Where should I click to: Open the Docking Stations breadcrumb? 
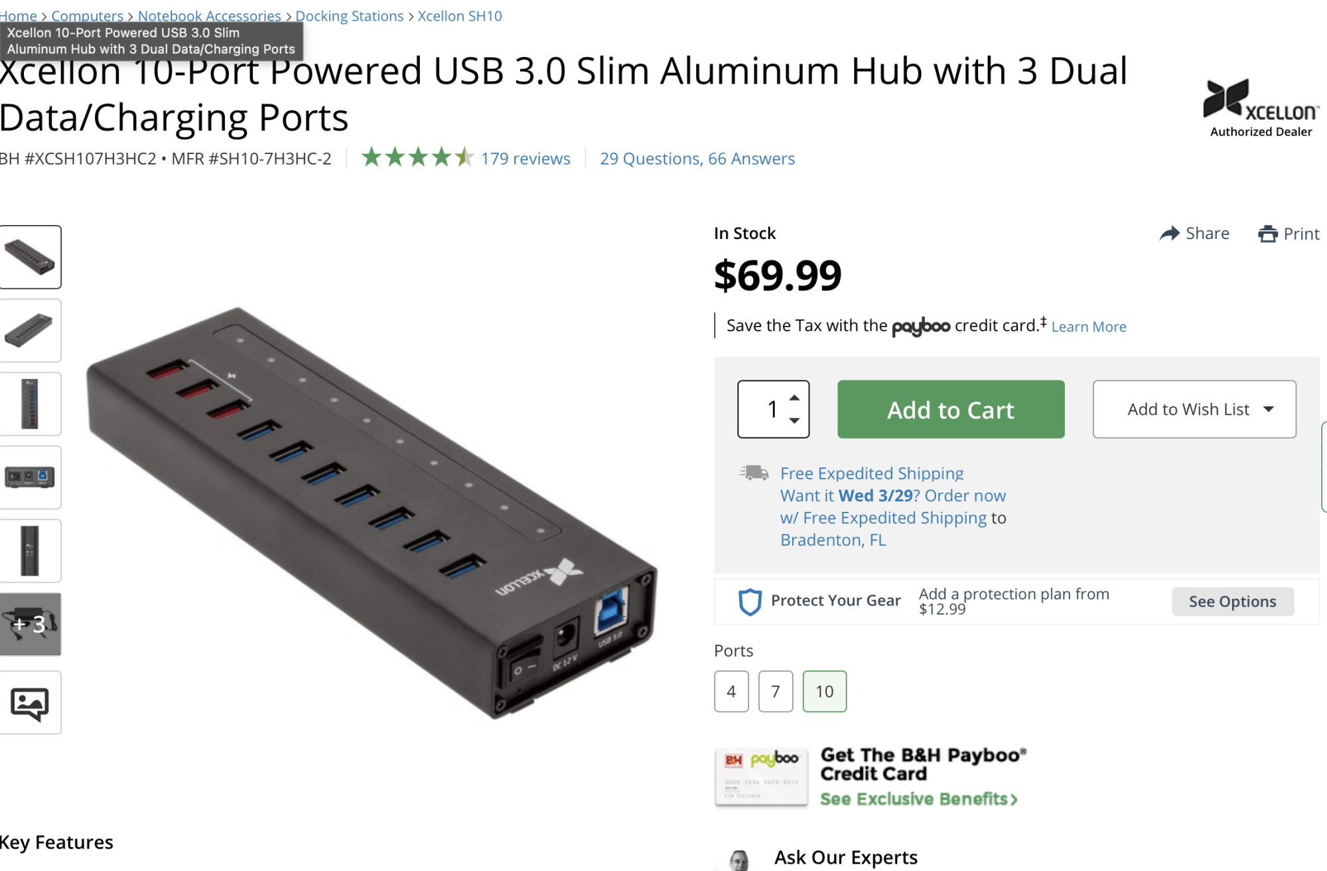pyautogui.click(x=349, y=16)
